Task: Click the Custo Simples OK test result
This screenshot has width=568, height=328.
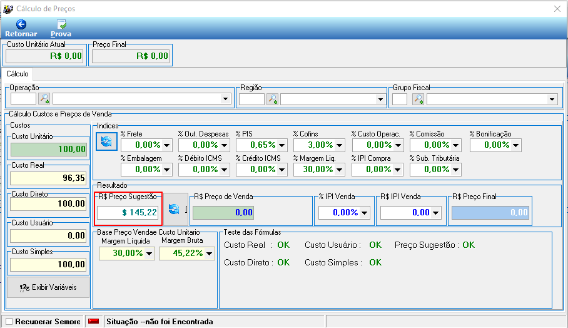Action: point(375,262)
